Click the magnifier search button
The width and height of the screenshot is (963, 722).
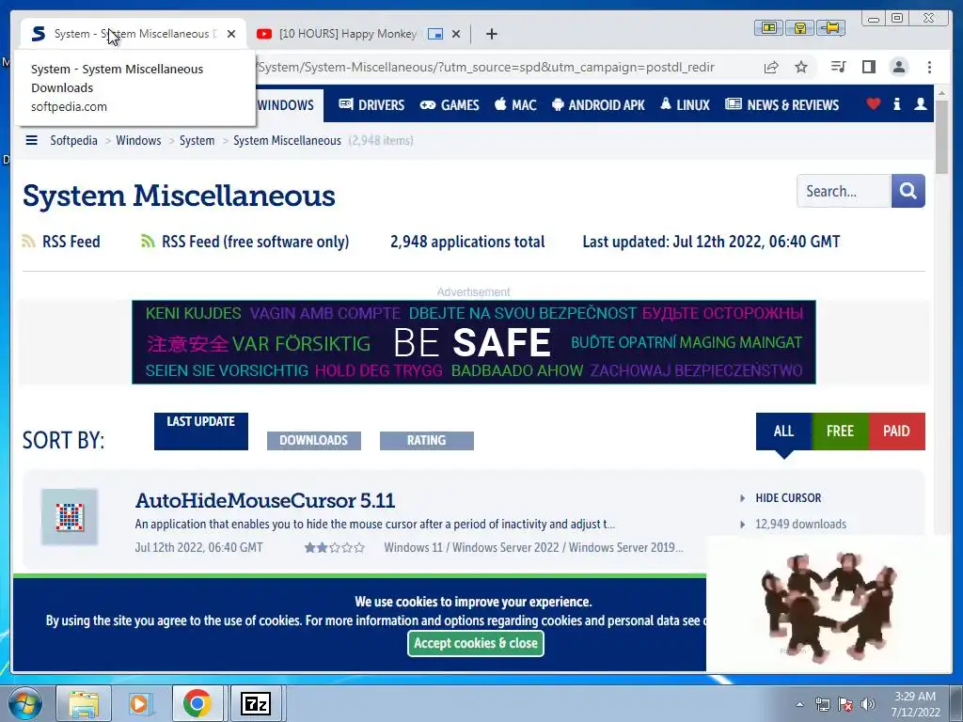point(908,191)
